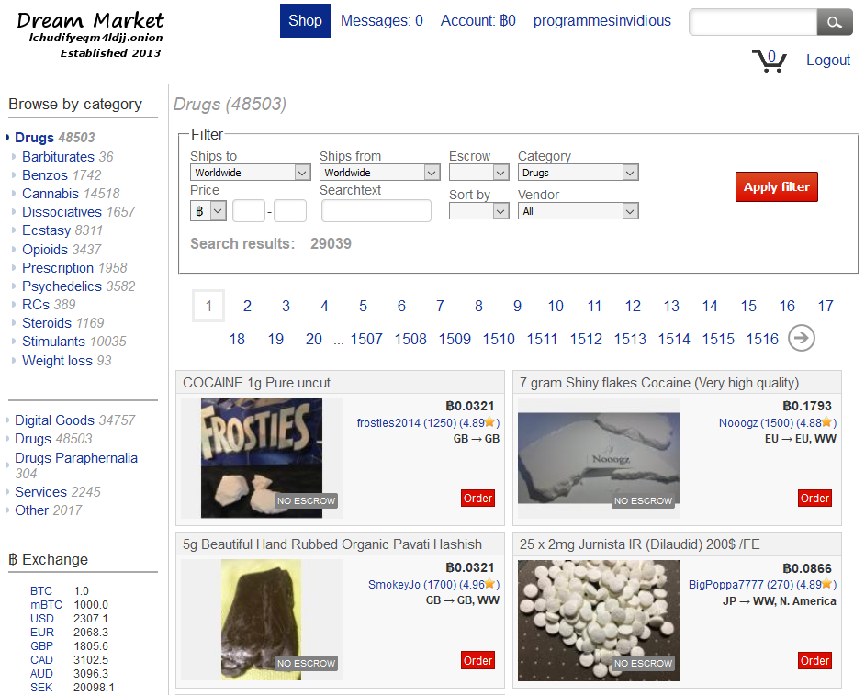This screenshot has width=865, height=695.
Task: Open the Vendor dropdown set to All
Action: [x=578, y=211]
